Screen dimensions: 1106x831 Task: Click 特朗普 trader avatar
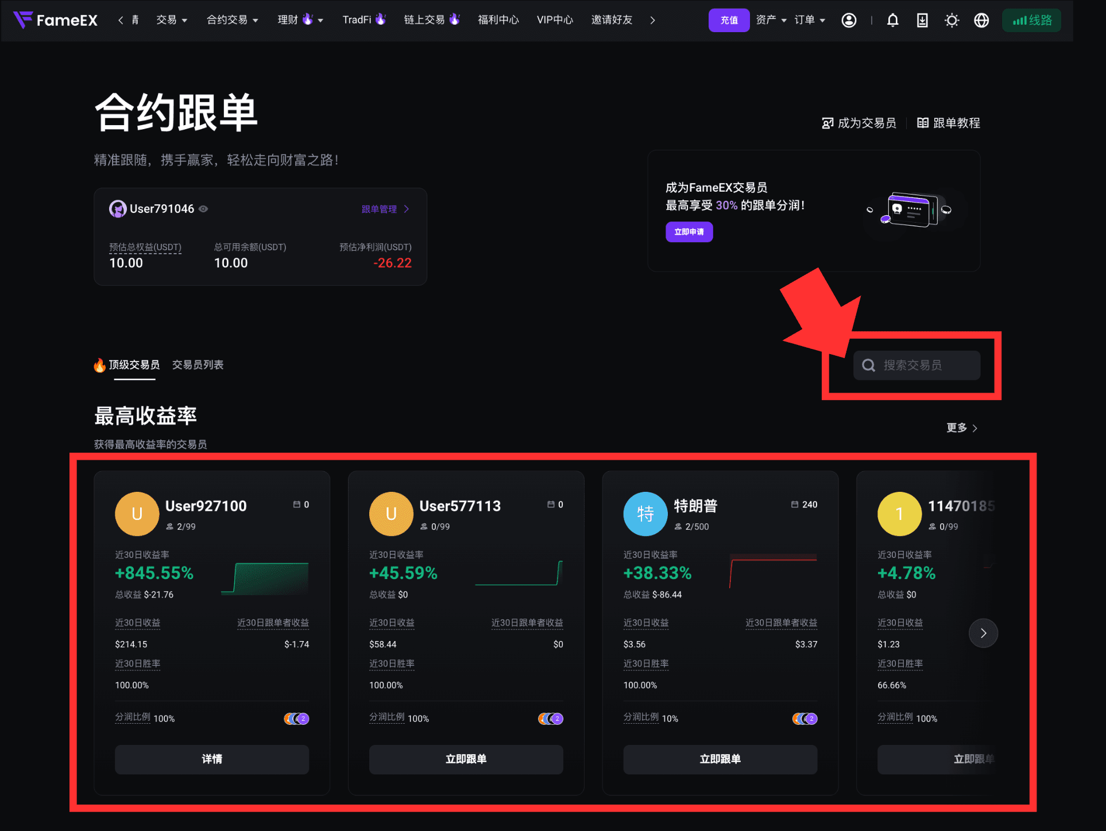tap(645, 514)
